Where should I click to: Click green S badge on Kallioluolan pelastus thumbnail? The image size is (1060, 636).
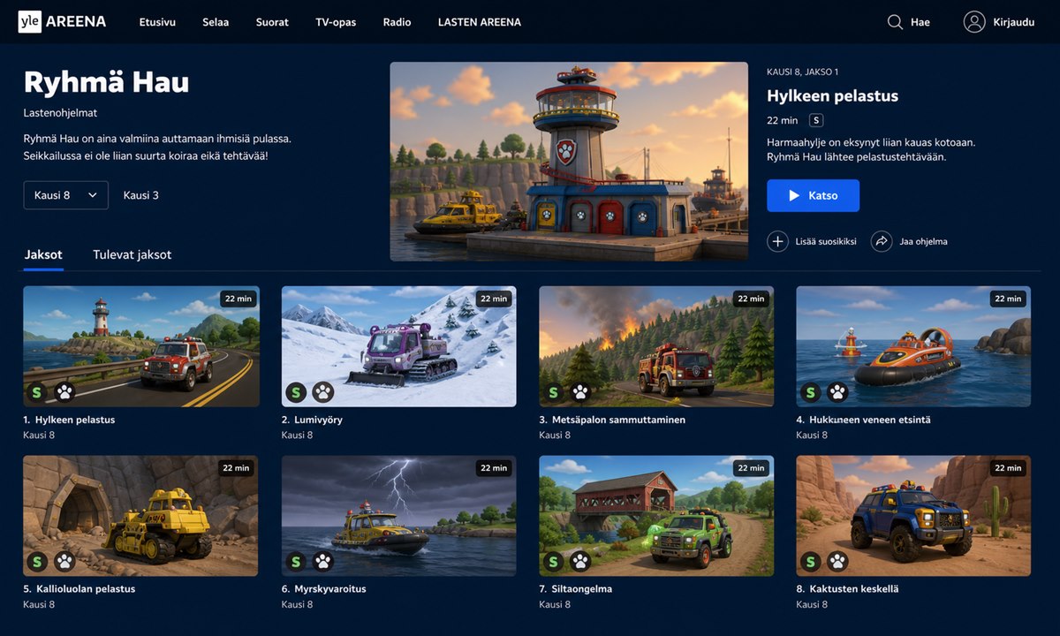pos(37,560)
